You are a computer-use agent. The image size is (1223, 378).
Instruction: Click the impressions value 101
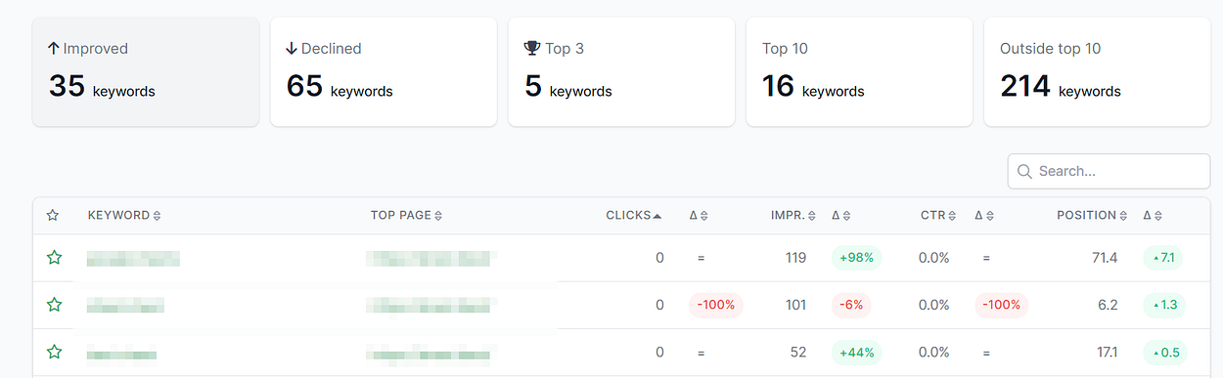point(795,305)
